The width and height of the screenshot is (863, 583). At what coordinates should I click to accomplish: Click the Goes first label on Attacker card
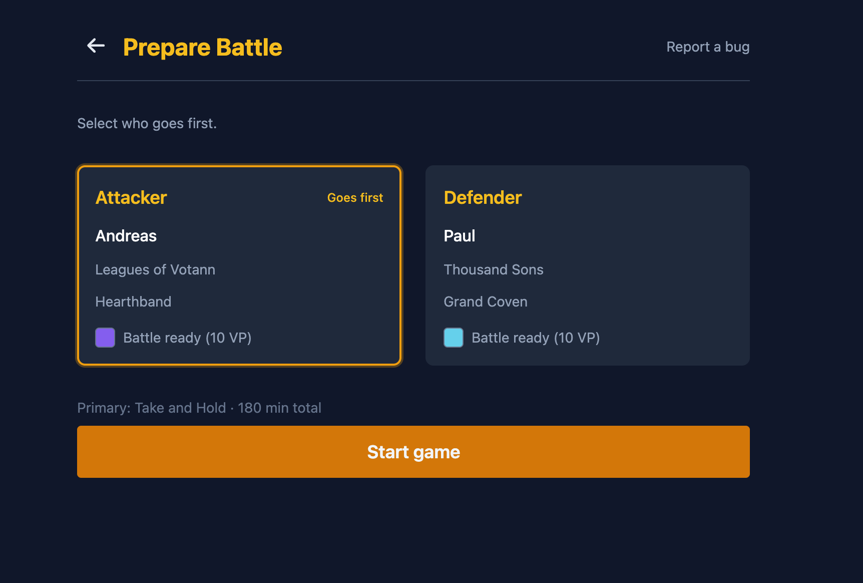pos(355,197)
